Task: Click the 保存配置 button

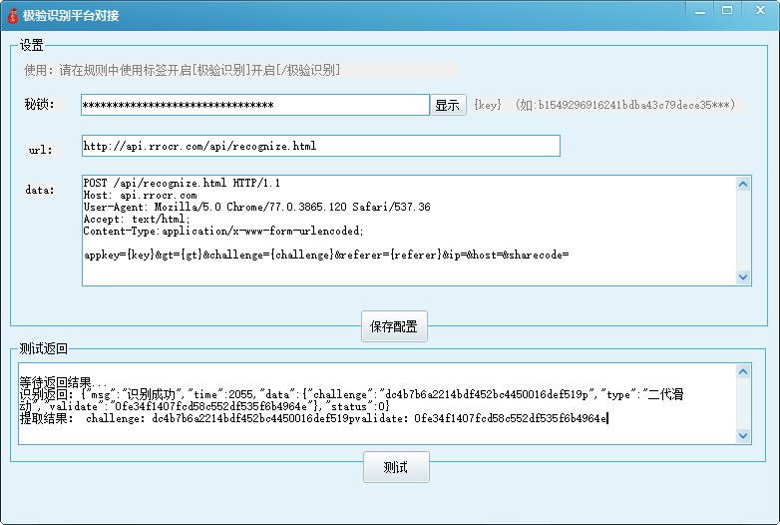Action: 396,326
